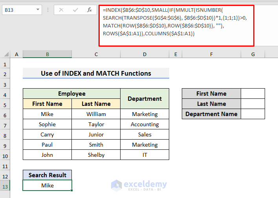Select column B header
The width and height of the screenshot is (278, 198).
coord(48,54)
